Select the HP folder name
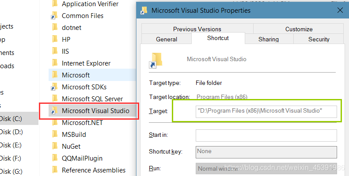 [66, 39]
